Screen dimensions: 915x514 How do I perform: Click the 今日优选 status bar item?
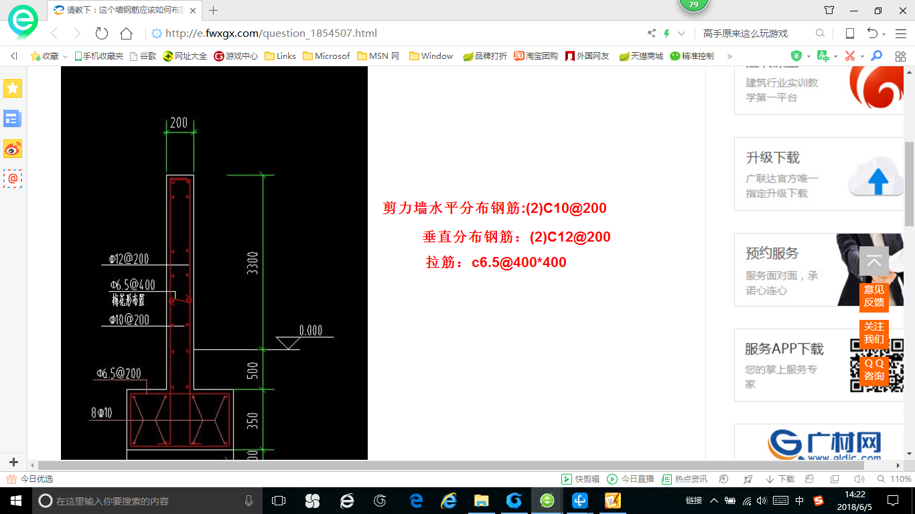[x=29, y=479]
